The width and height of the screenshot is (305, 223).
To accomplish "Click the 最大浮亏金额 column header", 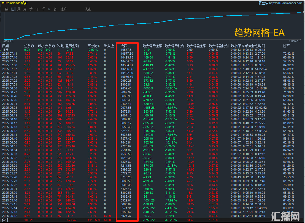I will (x=153, y=46).
